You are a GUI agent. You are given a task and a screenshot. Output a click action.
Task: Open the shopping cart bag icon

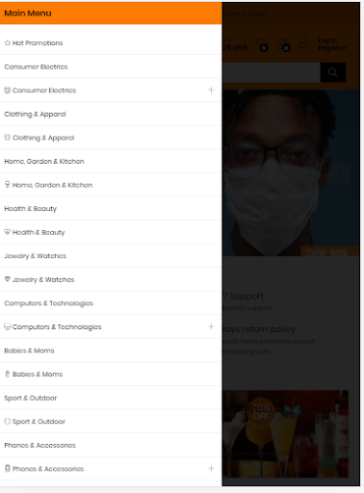[x=283, y=44]
